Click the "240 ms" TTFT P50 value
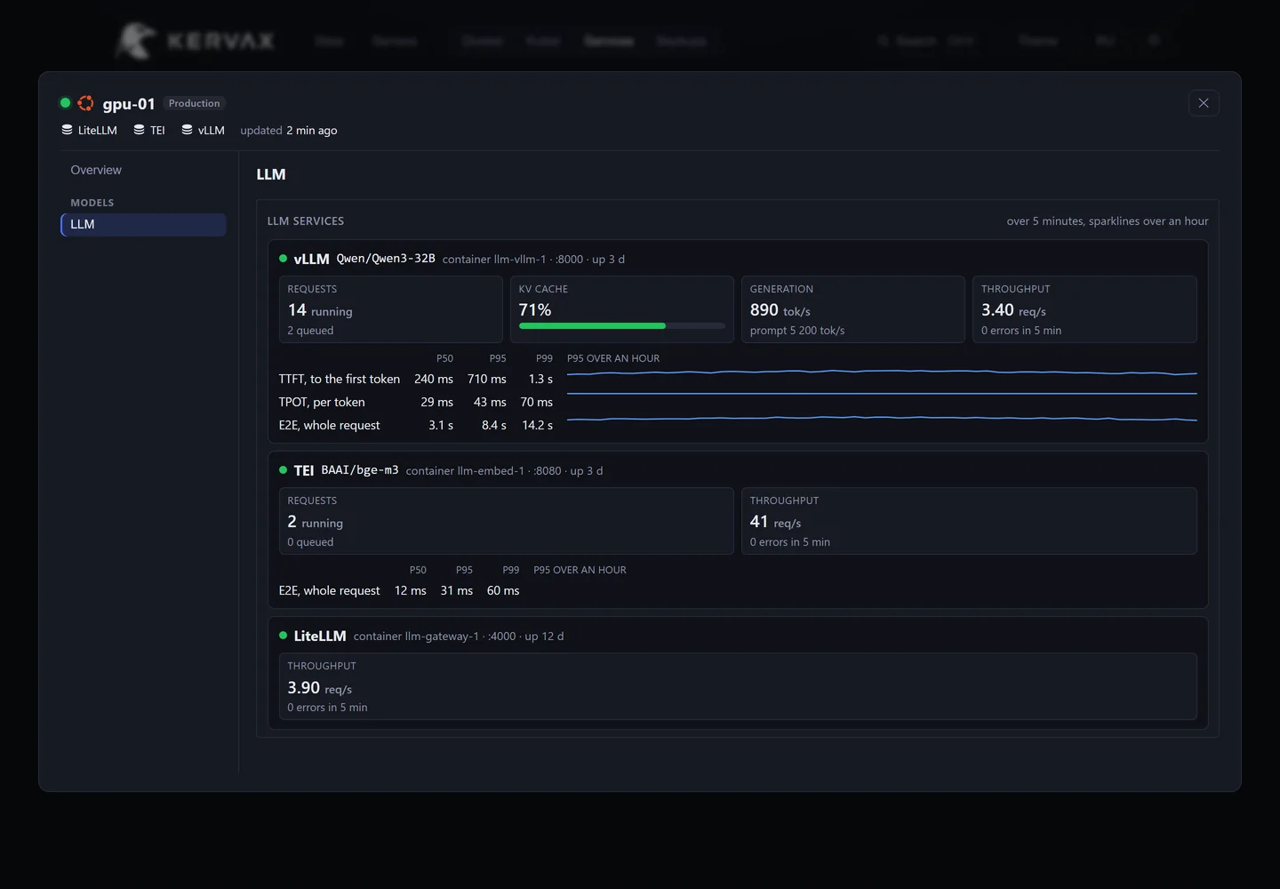The height and width of the screenshot is (889, 1280). coord(434,379)
